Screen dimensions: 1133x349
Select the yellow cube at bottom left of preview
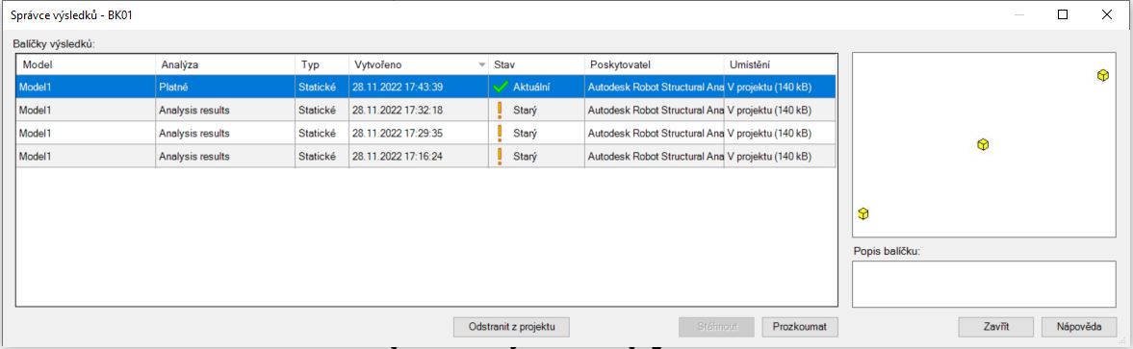click(863, 213)
